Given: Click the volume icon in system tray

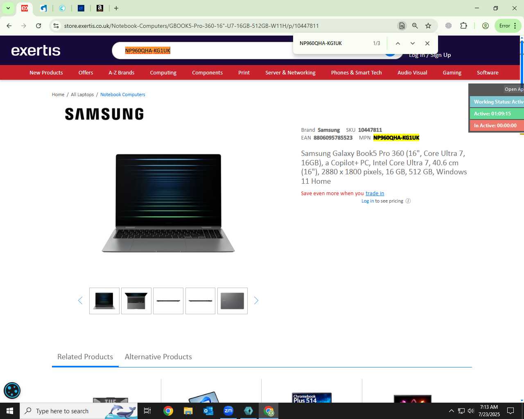Looking at the screenshot, I should (x=471, y=411).
